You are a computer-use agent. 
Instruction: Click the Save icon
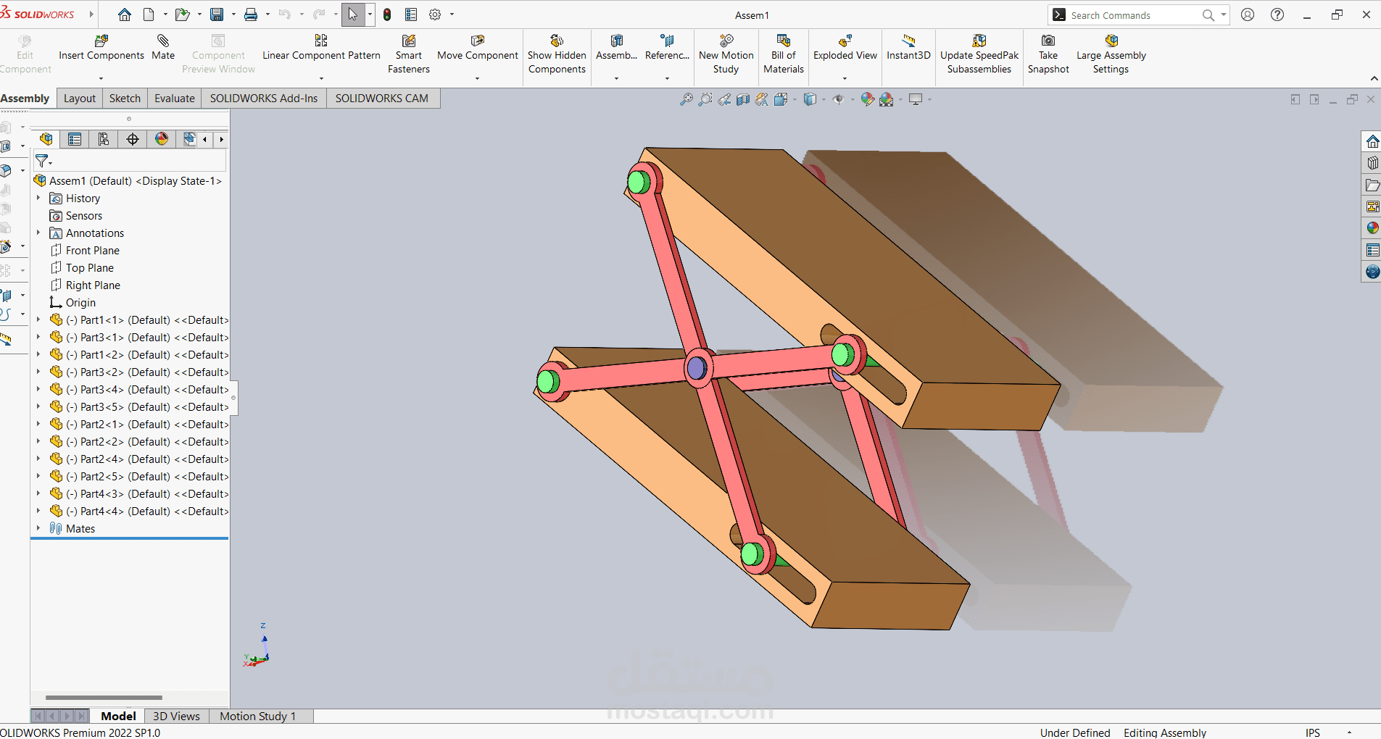pos(216,14)
